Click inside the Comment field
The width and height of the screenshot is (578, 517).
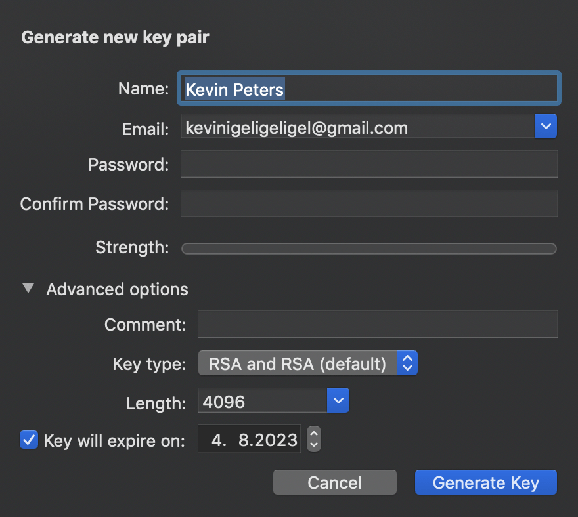pyautogui.click(x=378, y=323)
